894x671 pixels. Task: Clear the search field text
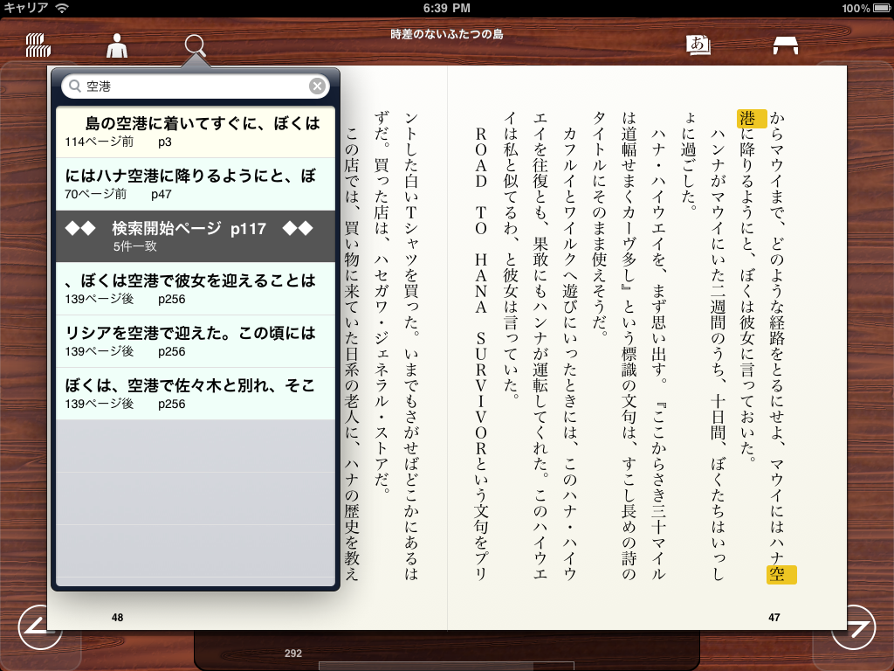click(317, 86)
